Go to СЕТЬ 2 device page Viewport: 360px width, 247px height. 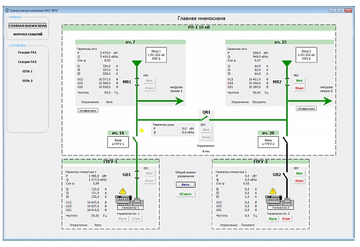tap(28, 80)
